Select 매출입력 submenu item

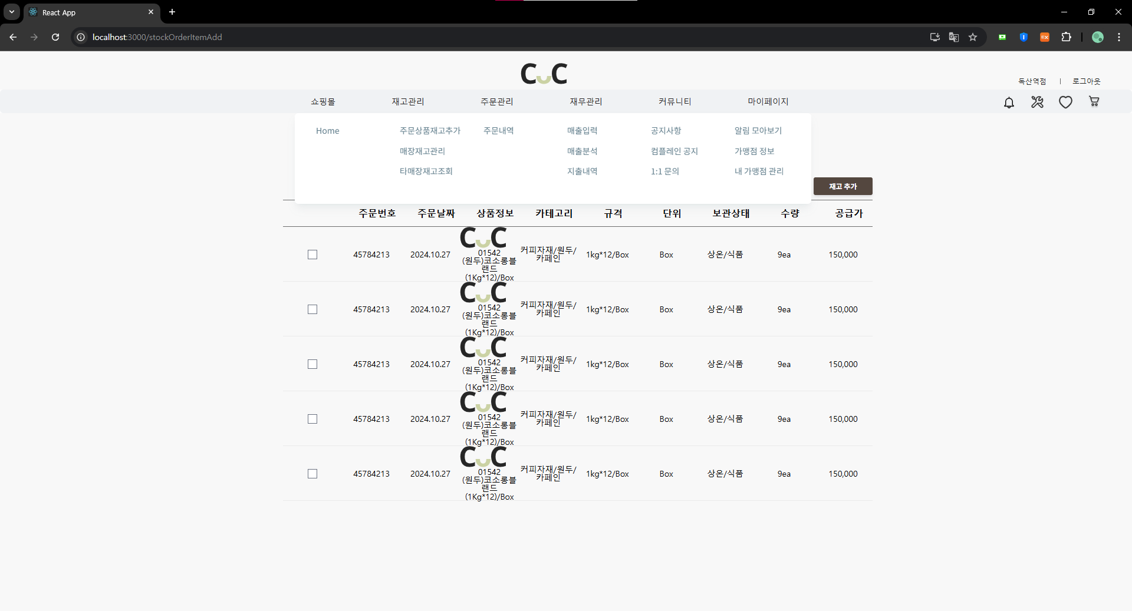pyautogui.click(x=583, y=131)
